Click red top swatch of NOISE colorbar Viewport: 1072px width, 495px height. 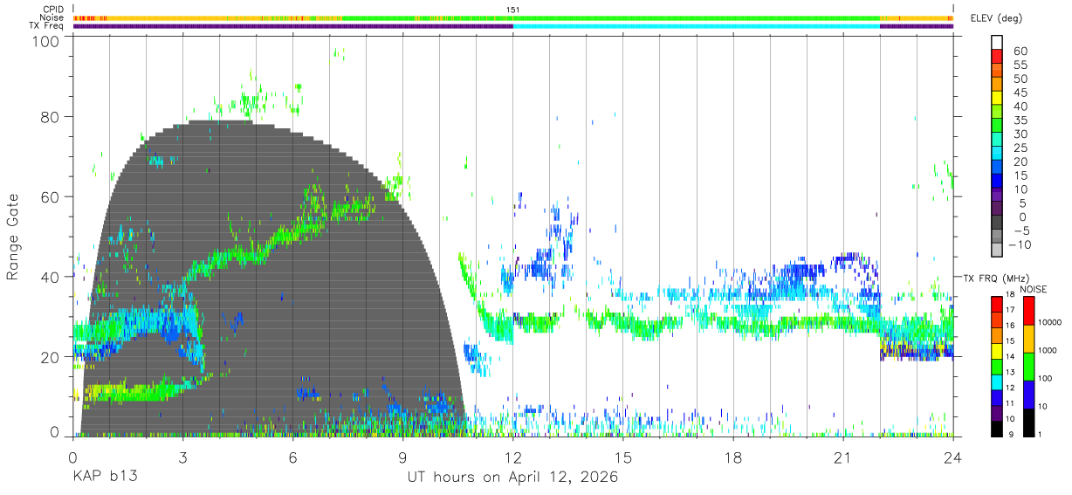click(x=1027, y=311)
